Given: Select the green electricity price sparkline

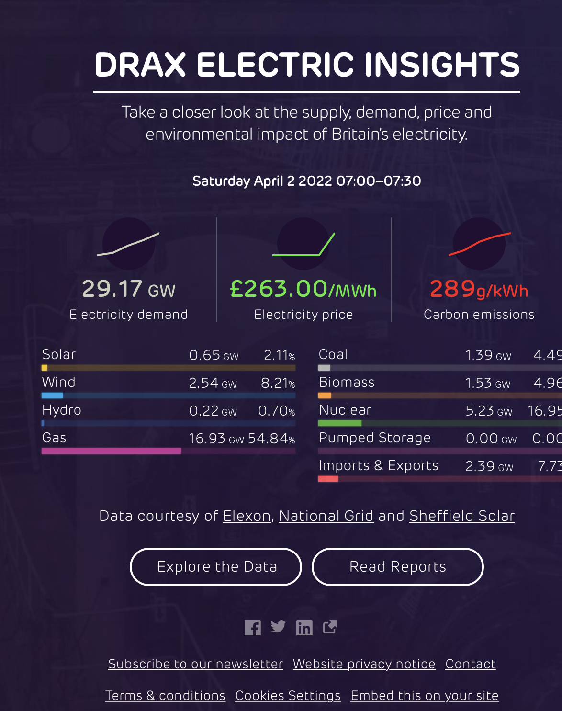Looking at the screenshot, I should click(x=303, y=244).
